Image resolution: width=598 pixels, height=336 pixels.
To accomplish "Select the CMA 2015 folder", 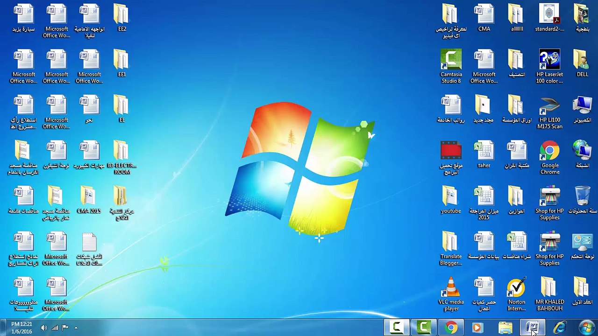I will 89,200.
